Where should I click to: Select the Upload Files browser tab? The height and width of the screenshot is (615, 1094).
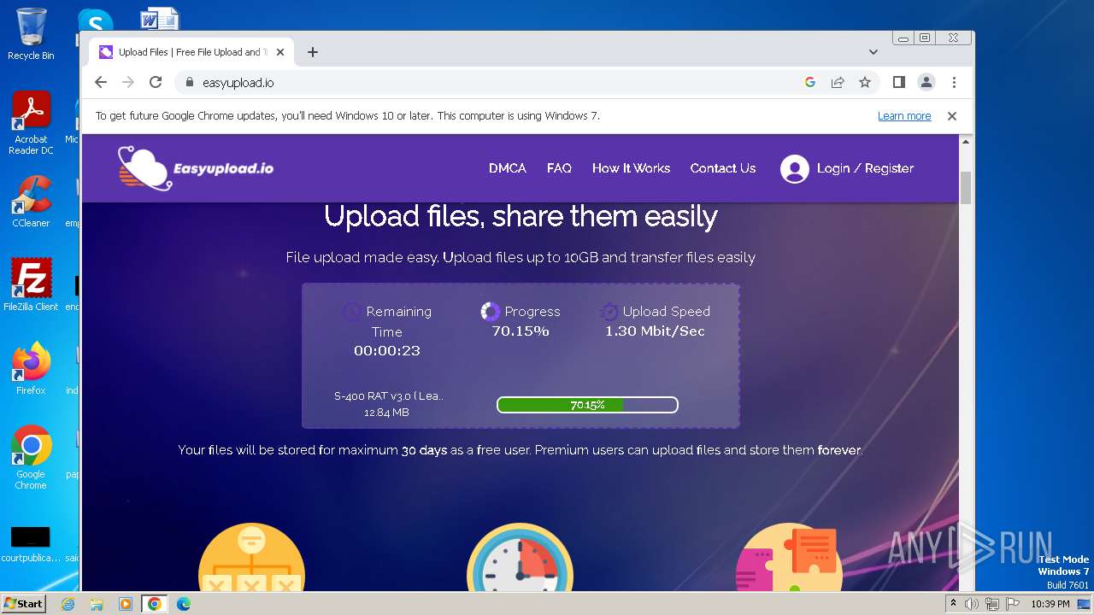(191, 52)
